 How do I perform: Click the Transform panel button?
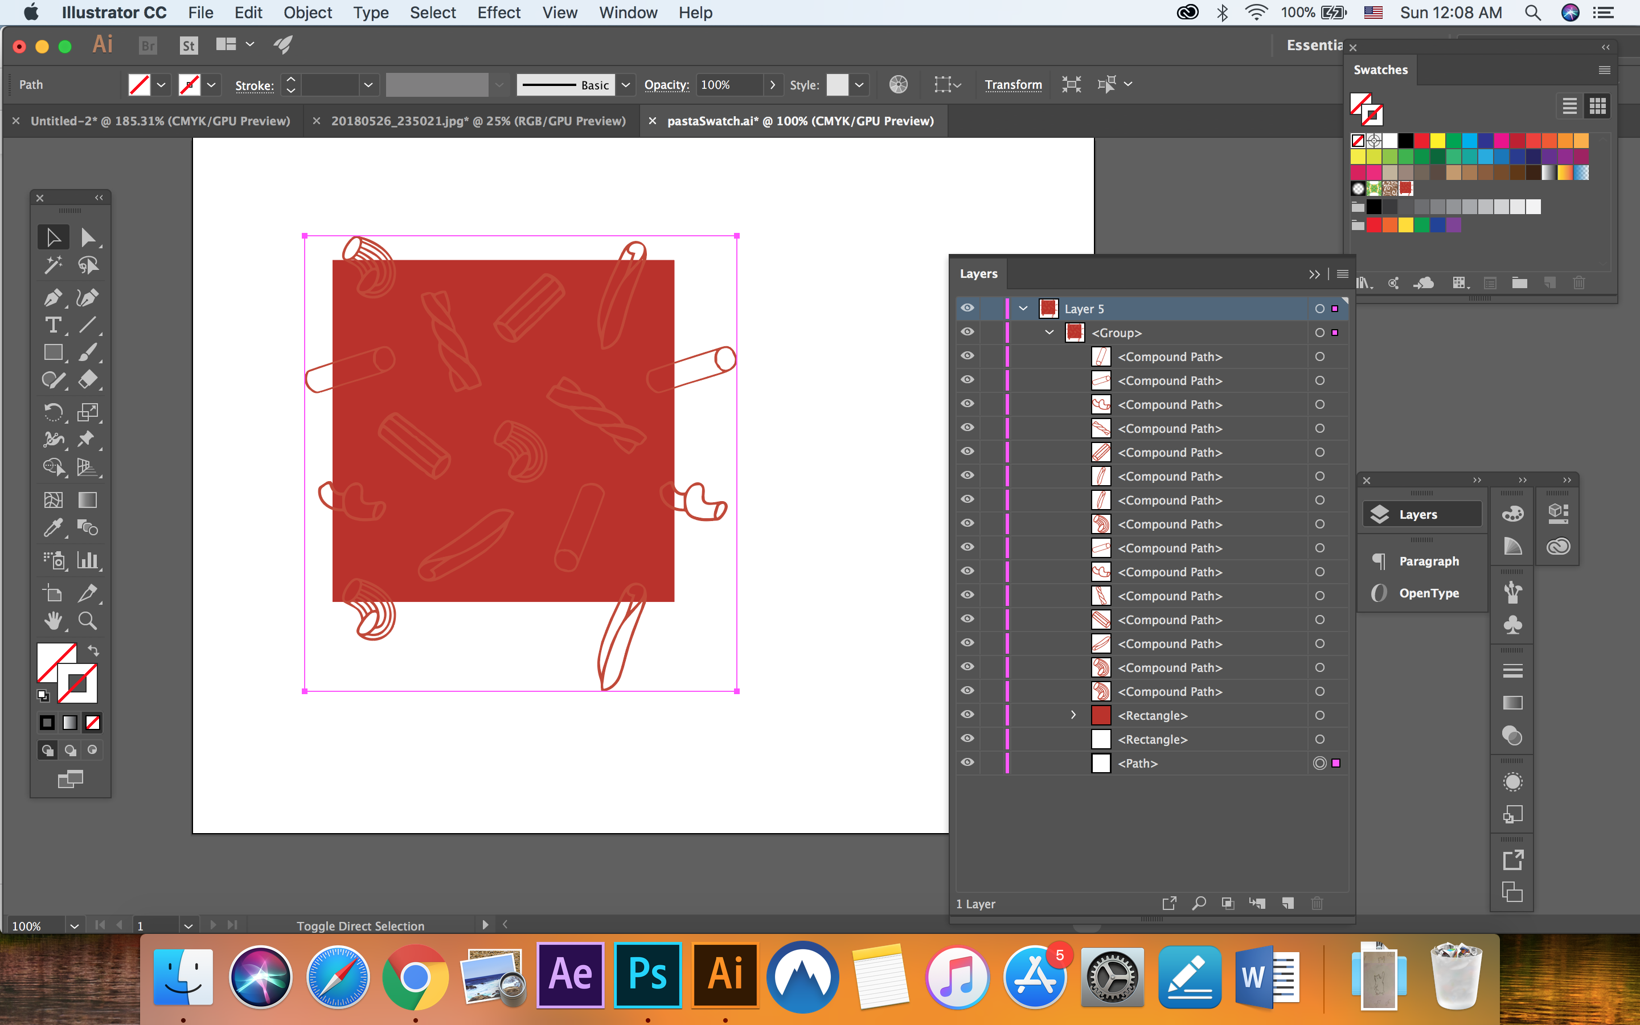click(1012, 84)
